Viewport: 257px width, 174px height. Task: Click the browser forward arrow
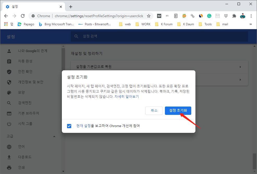(x=14, y=16)
